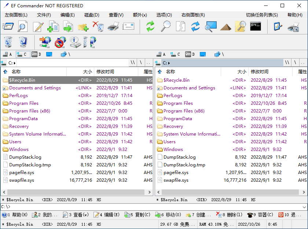Click right panel root backslash button
This screenshot has height=229, width=308.
295,63
